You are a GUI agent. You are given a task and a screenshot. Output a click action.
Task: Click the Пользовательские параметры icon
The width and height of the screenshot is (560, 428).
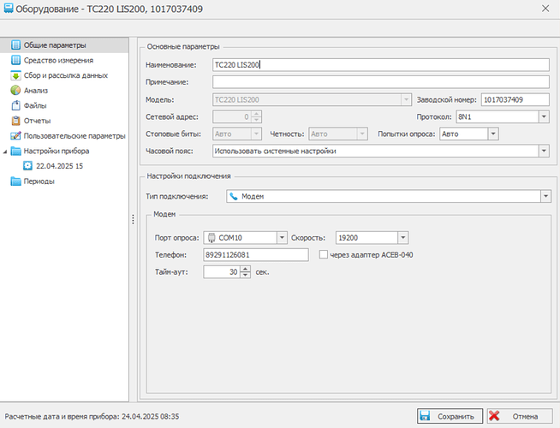click(x=15, y=135)
